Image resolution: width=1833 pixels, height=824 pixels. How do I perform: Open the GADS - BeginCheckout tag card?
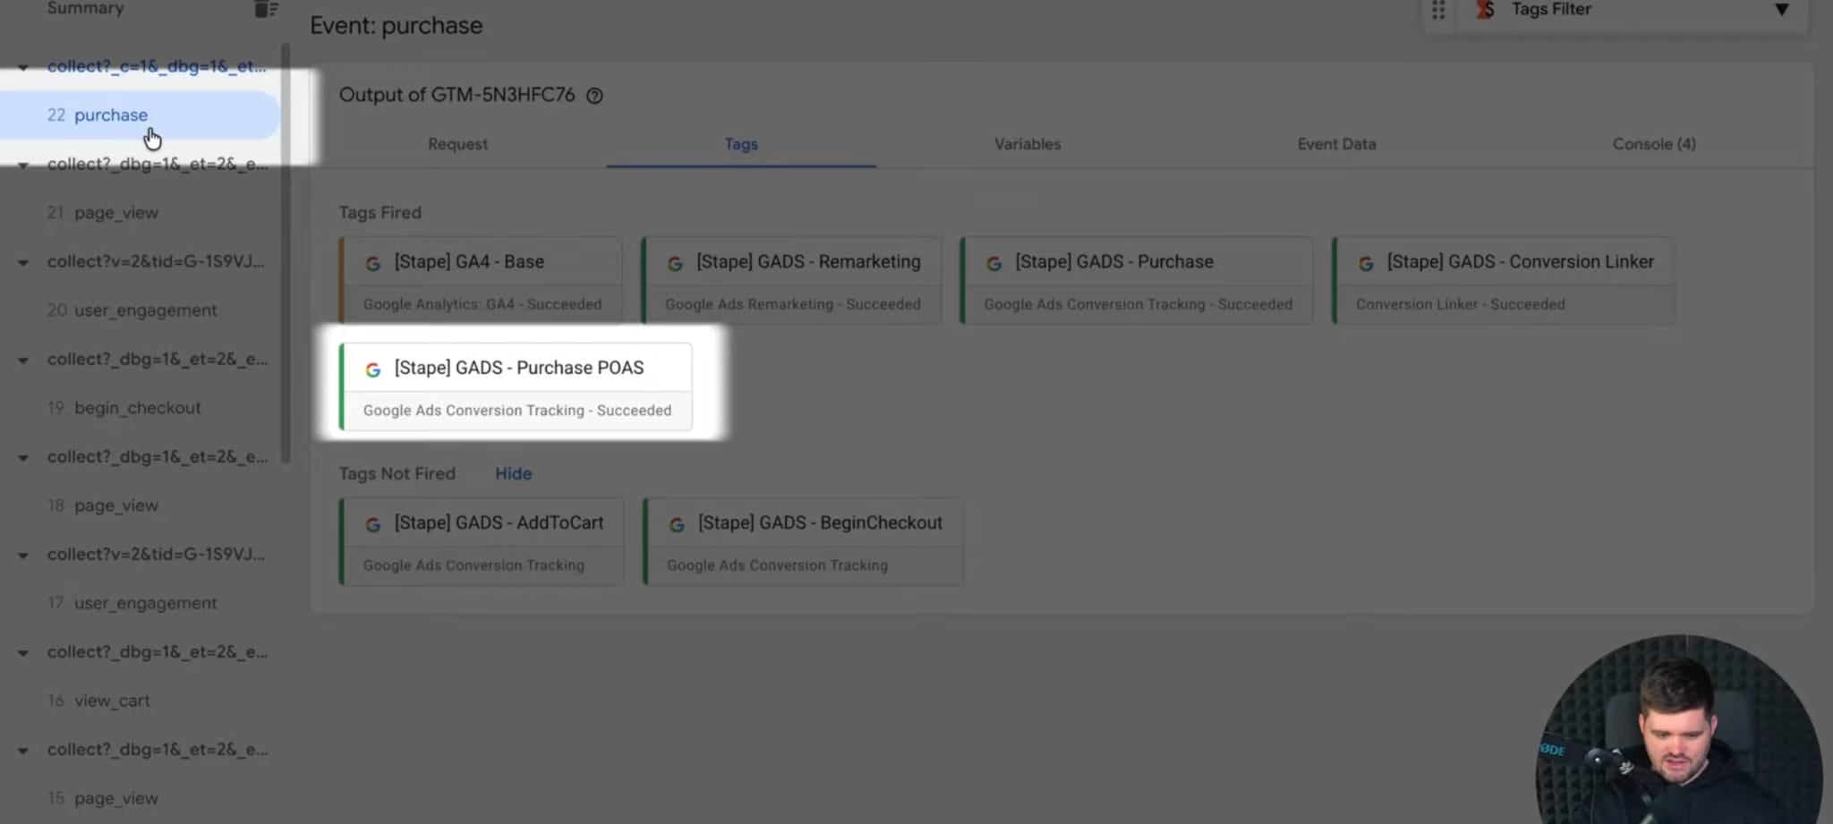[803, 541]
